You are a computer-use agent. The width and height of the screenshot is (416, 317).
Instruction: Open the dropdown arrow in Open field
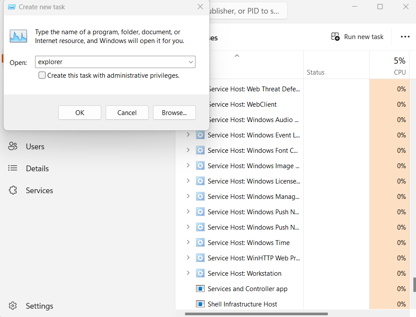click(x=191, y=62)
